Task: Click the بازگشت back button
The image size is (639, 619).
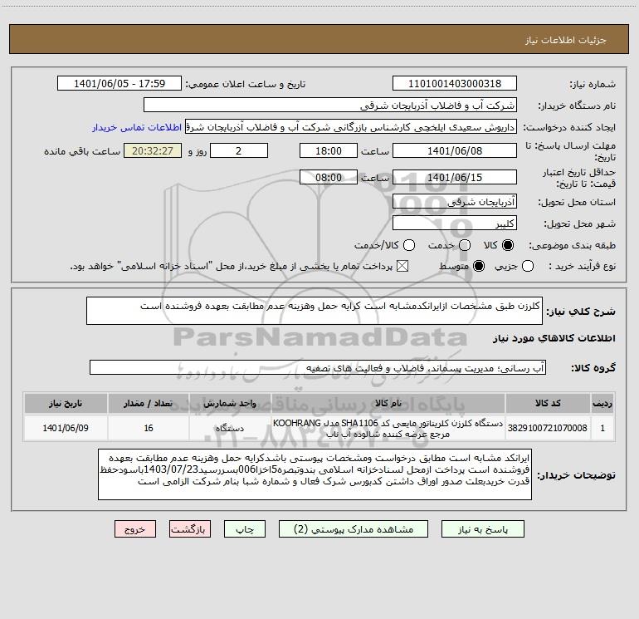Action: (190, 529)
